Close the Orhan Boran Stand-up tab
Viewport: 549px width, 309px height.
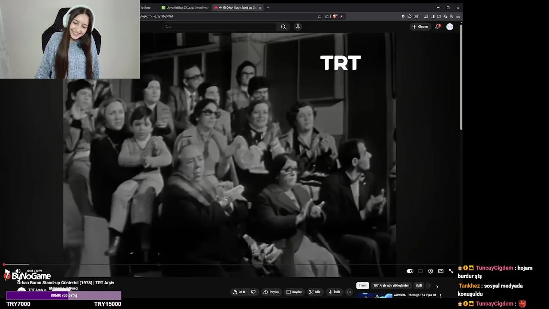[x=260, y=7]
